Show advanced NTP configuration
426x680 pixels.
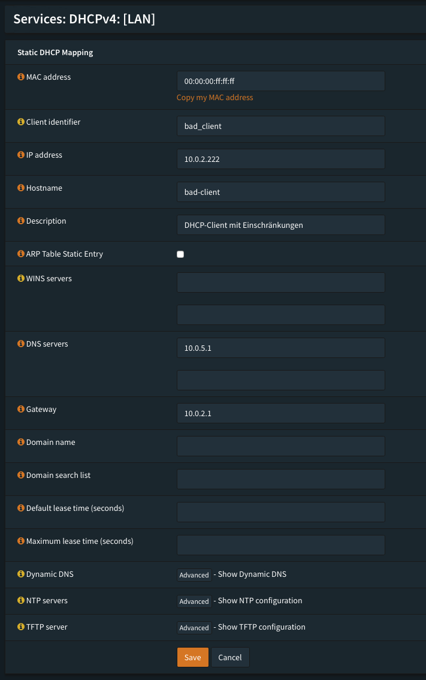[194, 601]
